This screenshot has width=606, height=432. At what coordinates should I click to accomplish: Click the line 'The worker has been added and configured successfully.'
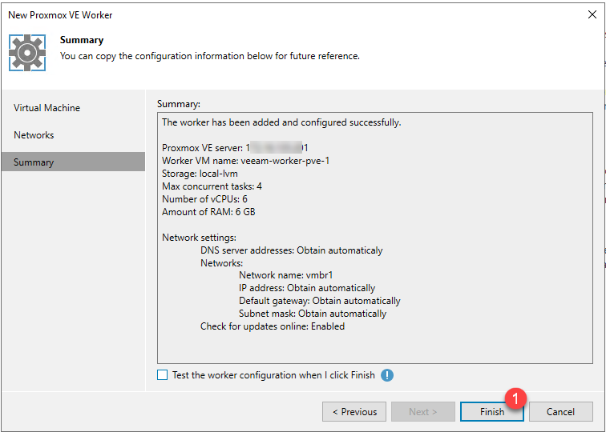pyautogui.click(x=281, y=122)
